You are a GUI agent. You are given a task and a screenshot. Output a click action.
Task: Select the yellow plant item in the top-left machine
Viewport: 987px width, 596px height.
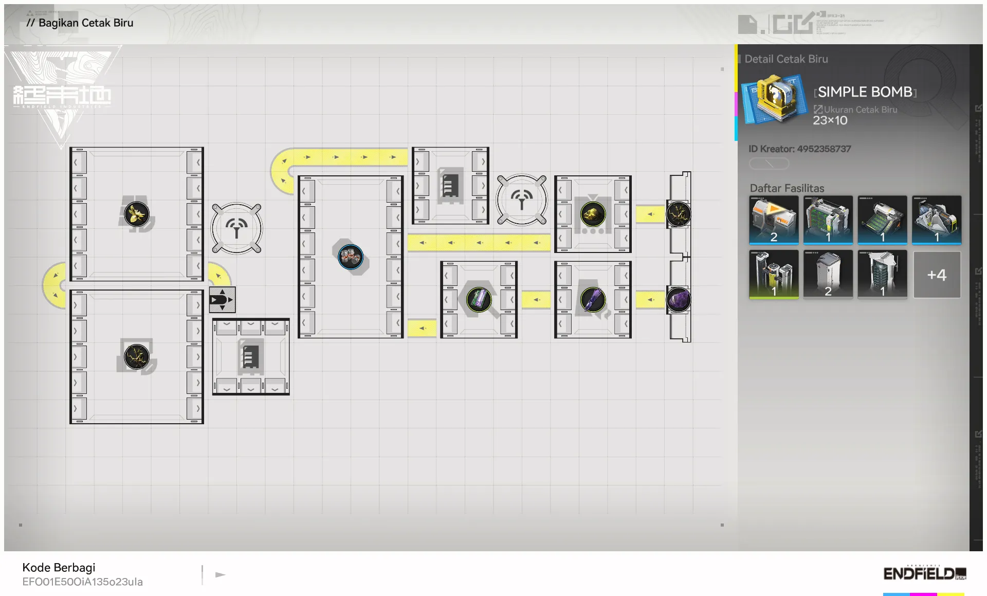137,214
